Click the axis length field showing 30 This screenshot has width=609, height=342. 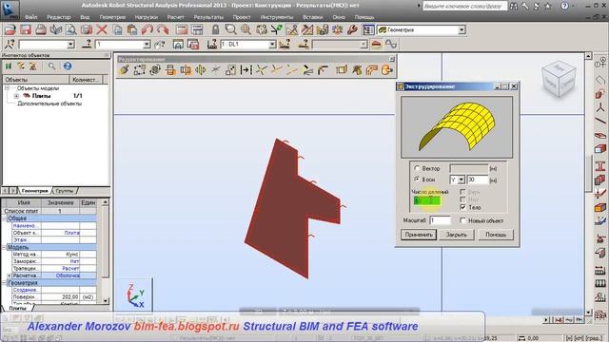coord(478,180)
